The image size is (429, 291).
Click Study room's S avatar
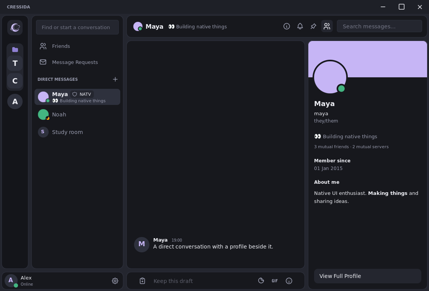tap(43, 132)
